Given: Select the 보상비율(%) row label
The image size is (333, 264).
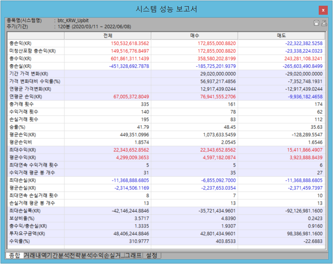Looking at the screenshot, I should point(20,218).
